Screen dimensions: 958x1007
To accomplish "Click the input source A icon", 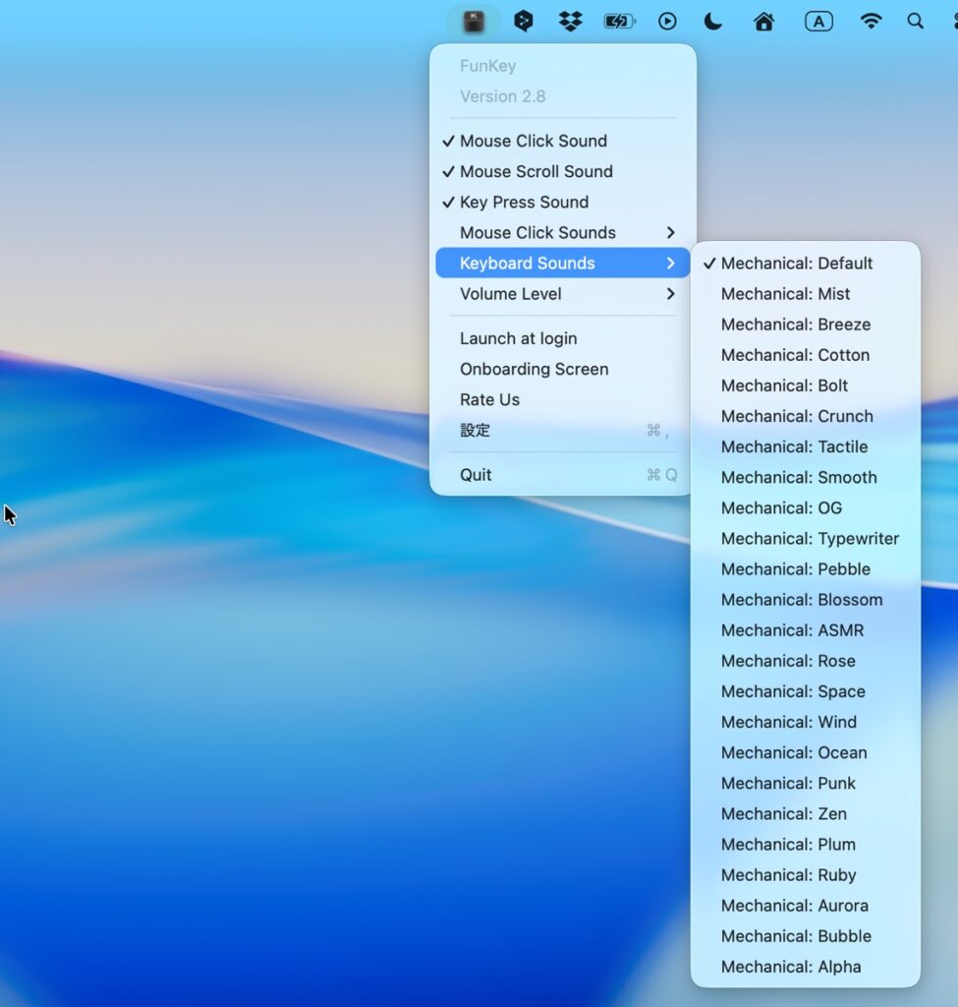I will point(818,21).
